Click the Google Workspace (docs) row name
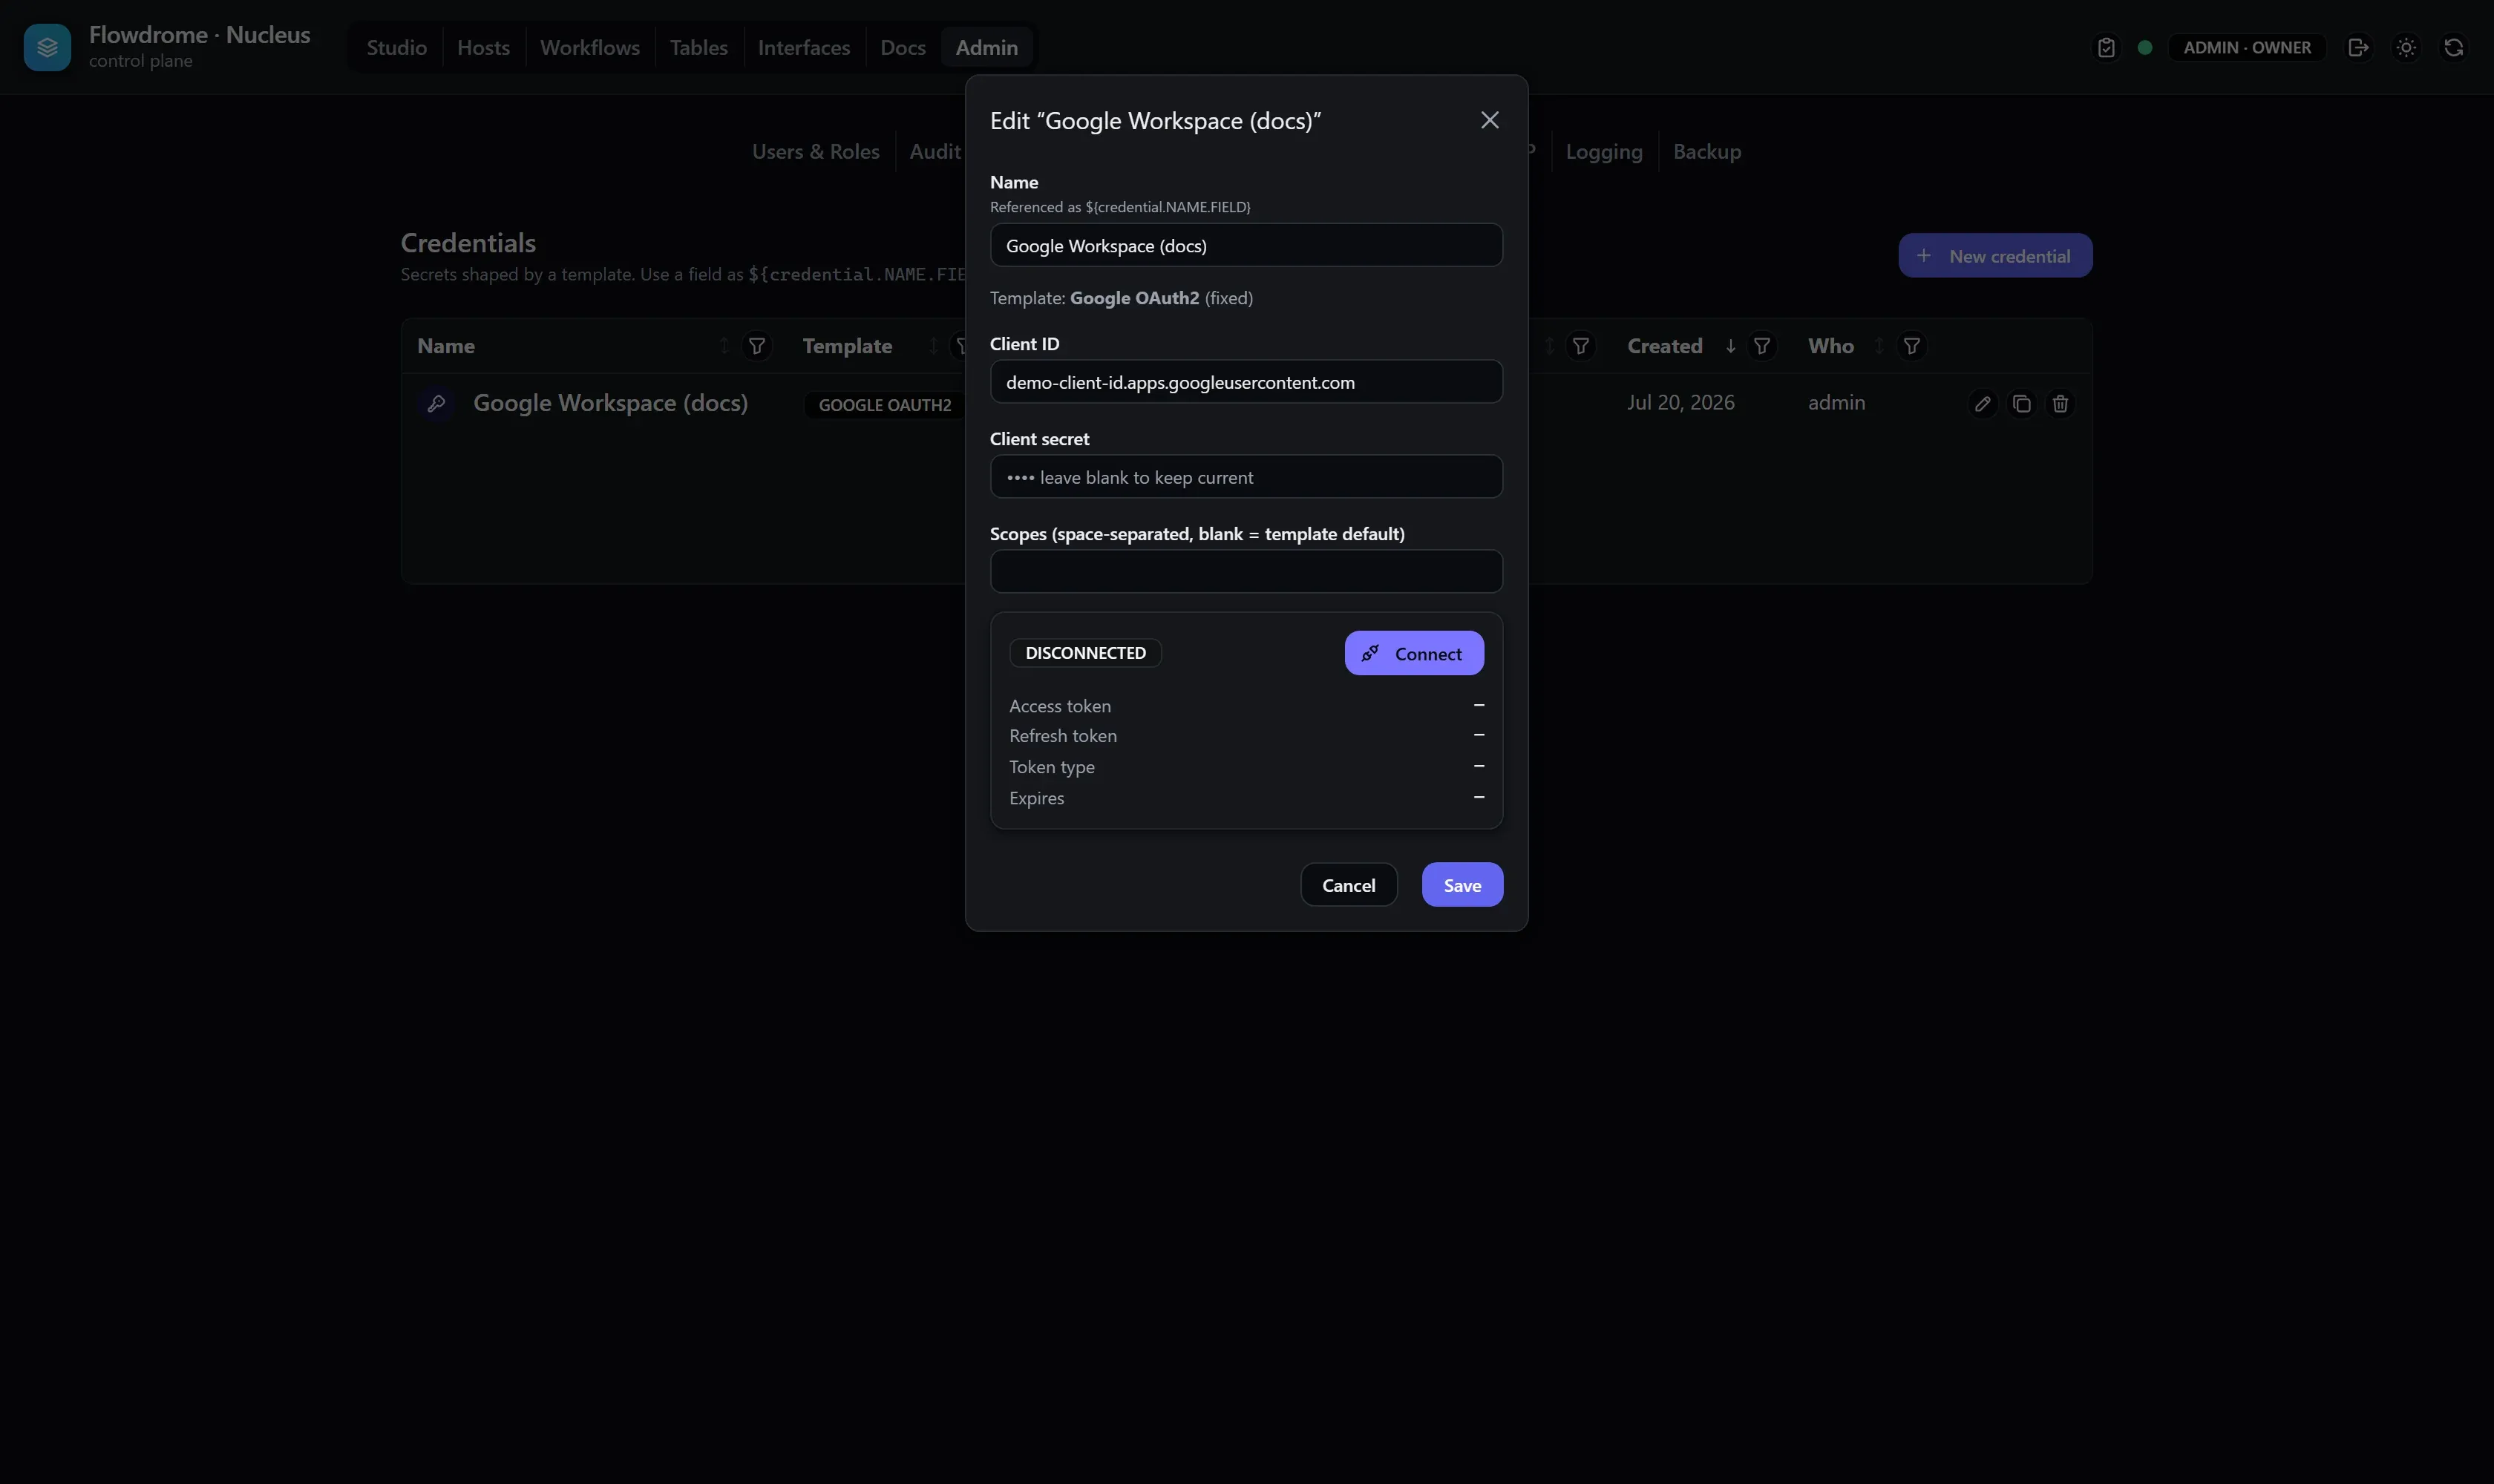 point(610,403)
